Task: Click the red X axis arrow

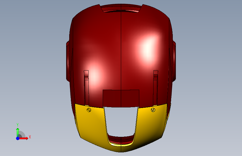Action: (x=23, y=138)
